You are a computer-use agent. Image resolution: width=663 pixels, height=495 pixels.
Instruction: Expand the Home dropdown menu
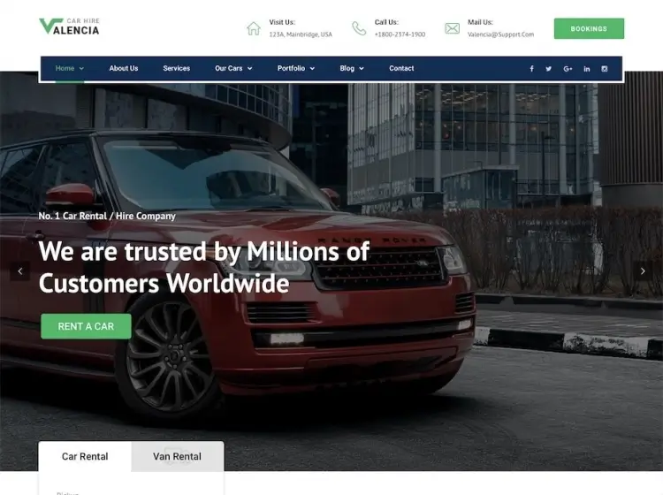coord(70,68)
